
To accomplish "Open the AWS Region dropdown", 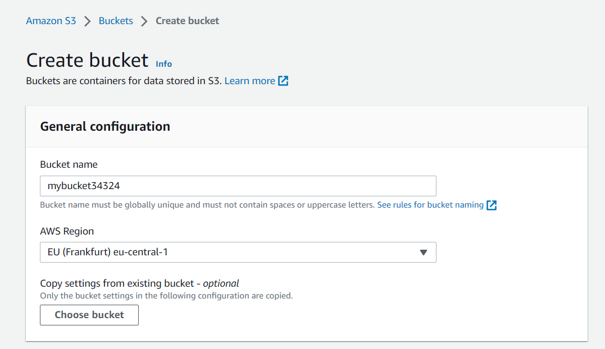I will [x=238, y=252].
